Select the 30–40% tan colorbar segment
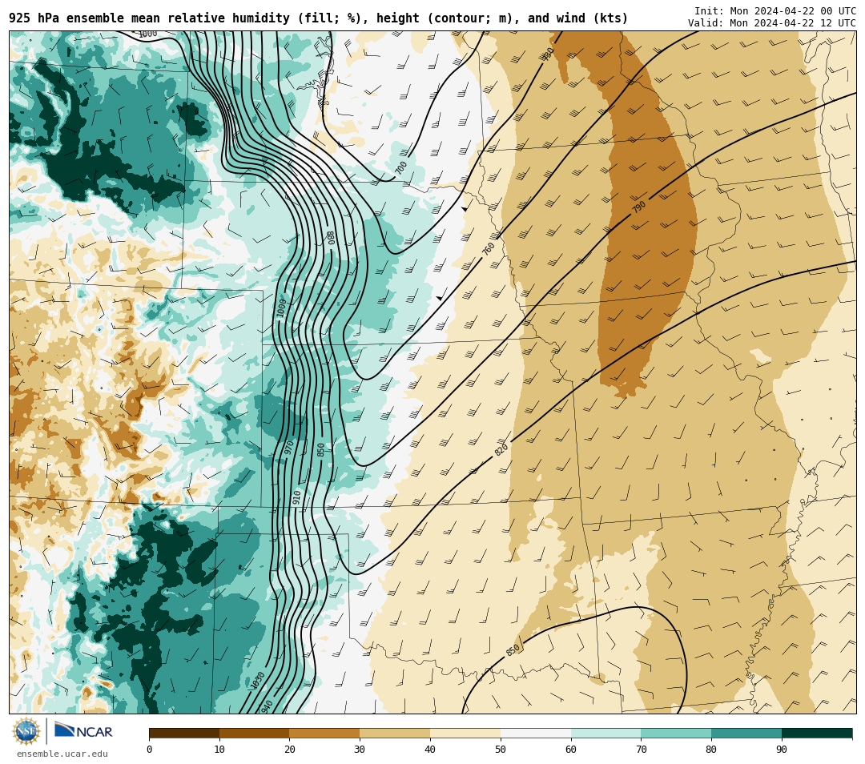Image resolution: width=865 pixels, height=764 pixels. click(395, 733)
